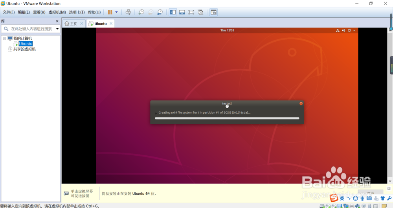The height and width of the screenshot is (208, 393).
Task: Click the scroll down arrow of VM view
Action: click(390, 181)
